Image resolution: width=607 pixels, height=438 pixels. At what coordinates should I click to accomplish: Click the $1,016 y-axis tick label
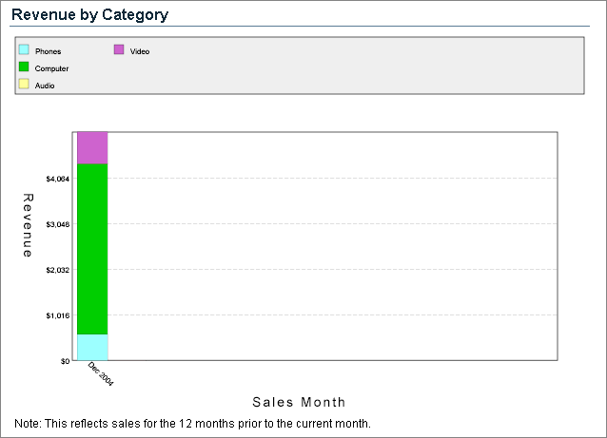coord(58,315)
